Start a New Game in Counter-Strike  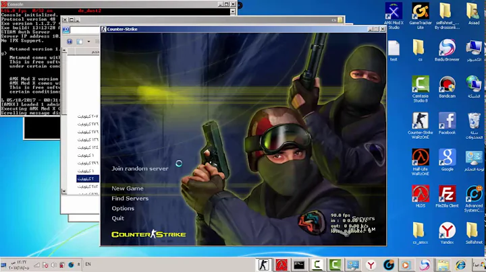128,189
